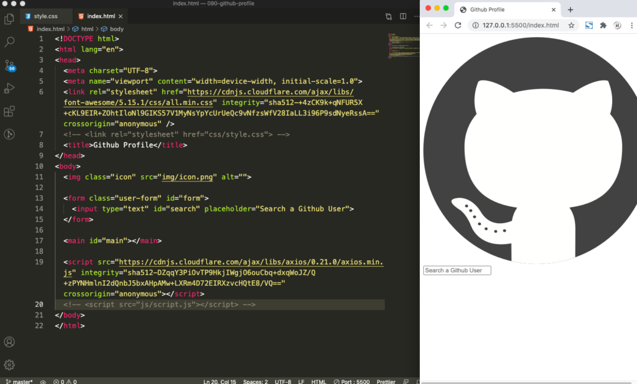Click the site information icon in address bar
The image size is (637, 384).
tap(475, 25)
